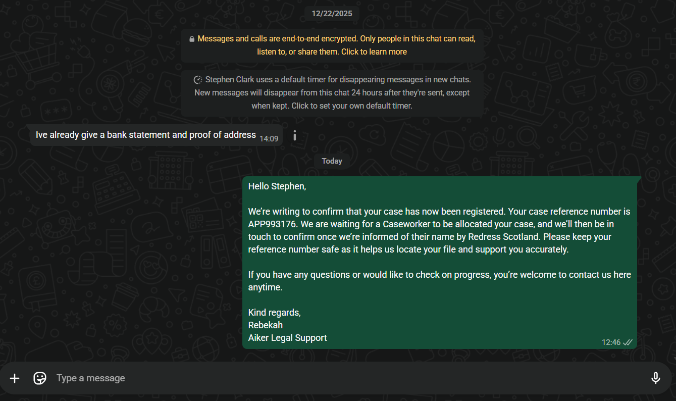This screenshot has height=401, width=676.
Task: Click the double check mark read receipt
Action: click(628, 342)
